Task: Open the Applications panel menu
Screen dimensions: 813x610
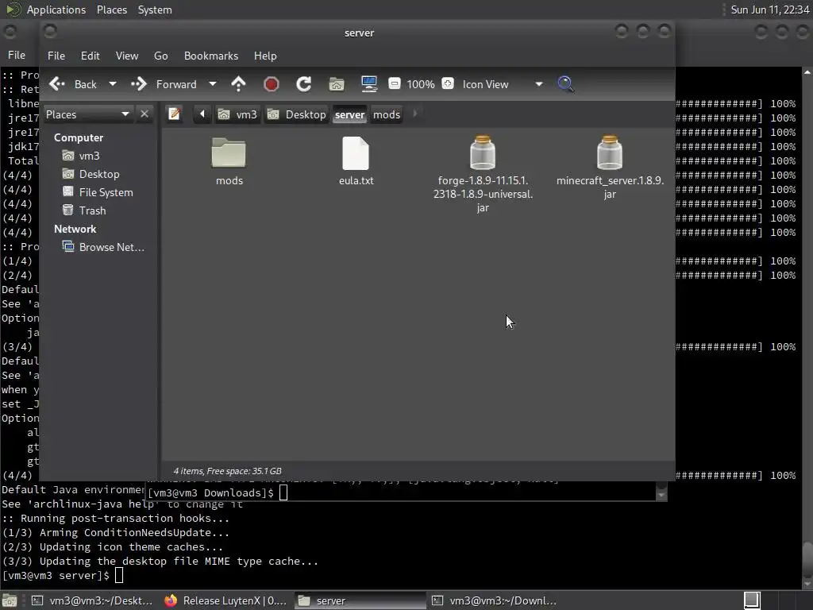Action: 56,10
